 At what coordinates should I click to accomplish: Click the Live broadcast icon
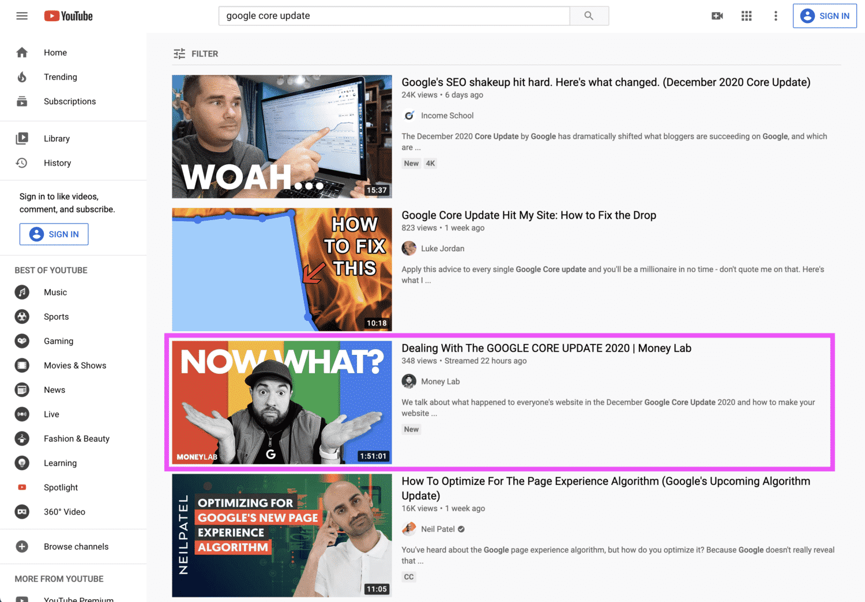pyautogui.click(x=22, y=414)
